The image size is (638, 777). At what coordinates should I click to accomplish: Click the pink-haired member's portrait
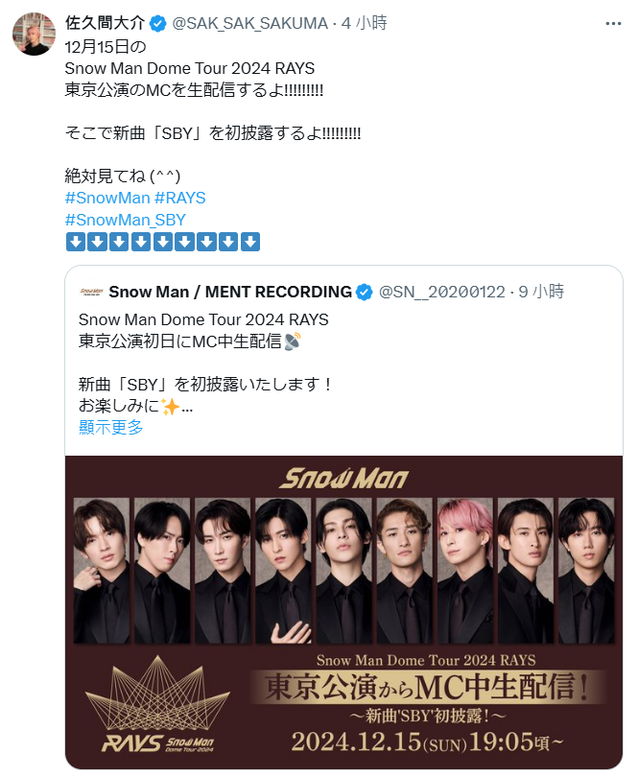coord(465,571)
